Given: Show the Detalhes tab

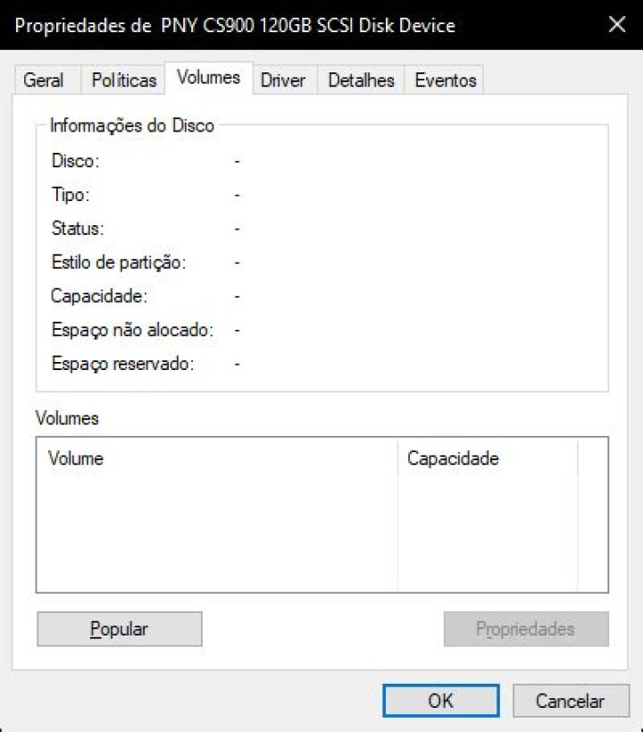Looking at the screenshot, I should click(361, 80).
